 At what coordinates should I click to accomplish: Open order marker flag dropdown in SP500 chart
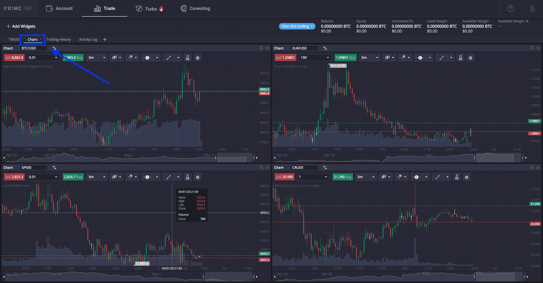click(132, 177)
